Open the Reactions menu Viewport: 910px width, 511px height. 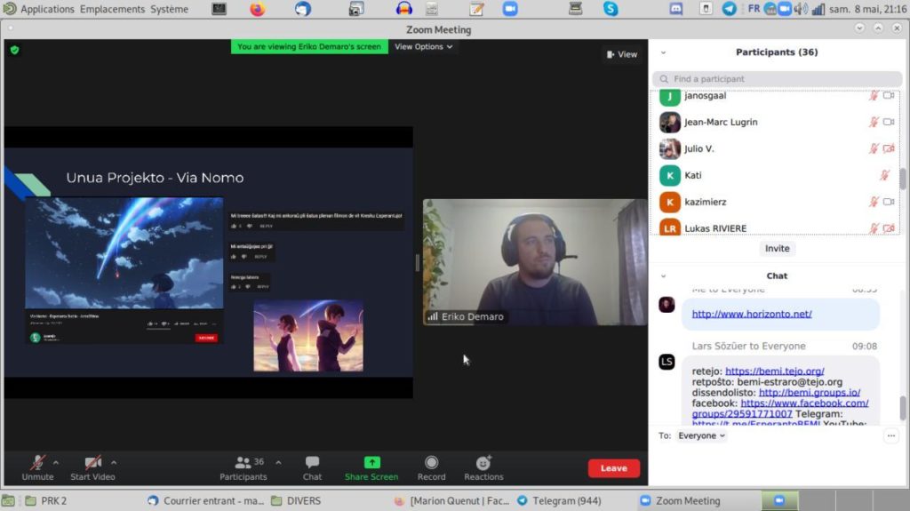pos(483,468)
